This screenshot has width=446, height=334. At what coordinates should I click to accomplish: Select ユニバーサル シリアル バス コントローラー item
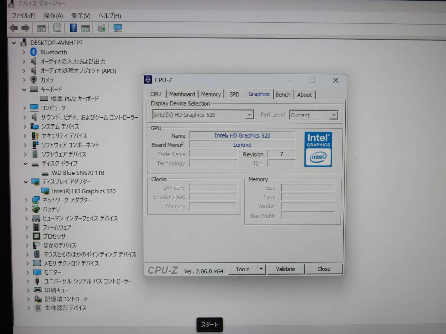88,281
